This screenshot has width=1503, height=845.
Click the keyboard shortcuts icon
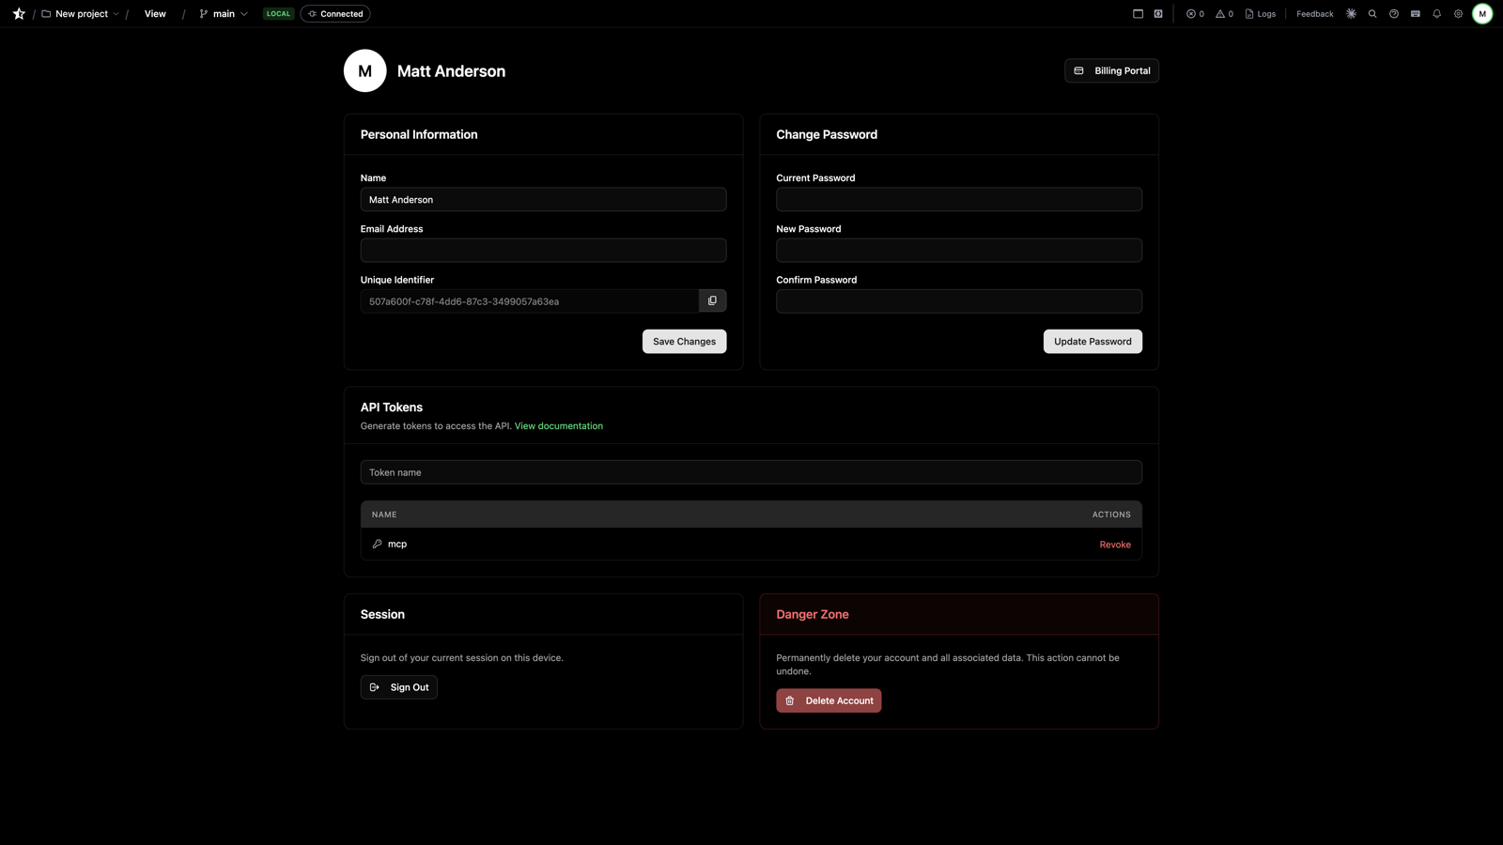[1415, 13]
